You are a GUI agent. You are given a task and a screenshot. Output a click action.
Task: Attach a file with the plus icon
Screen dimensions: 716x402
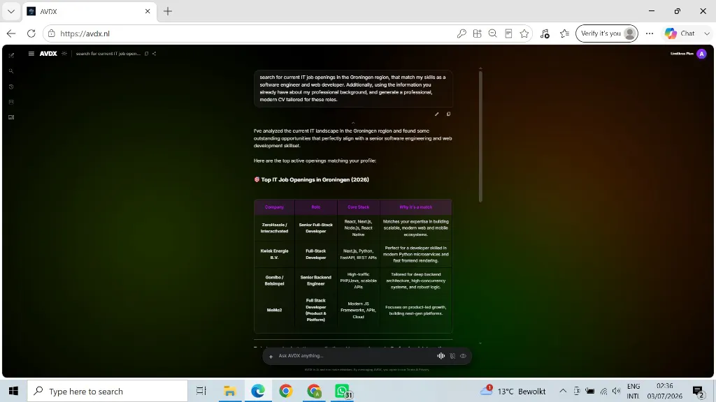(x=271, y=357)
